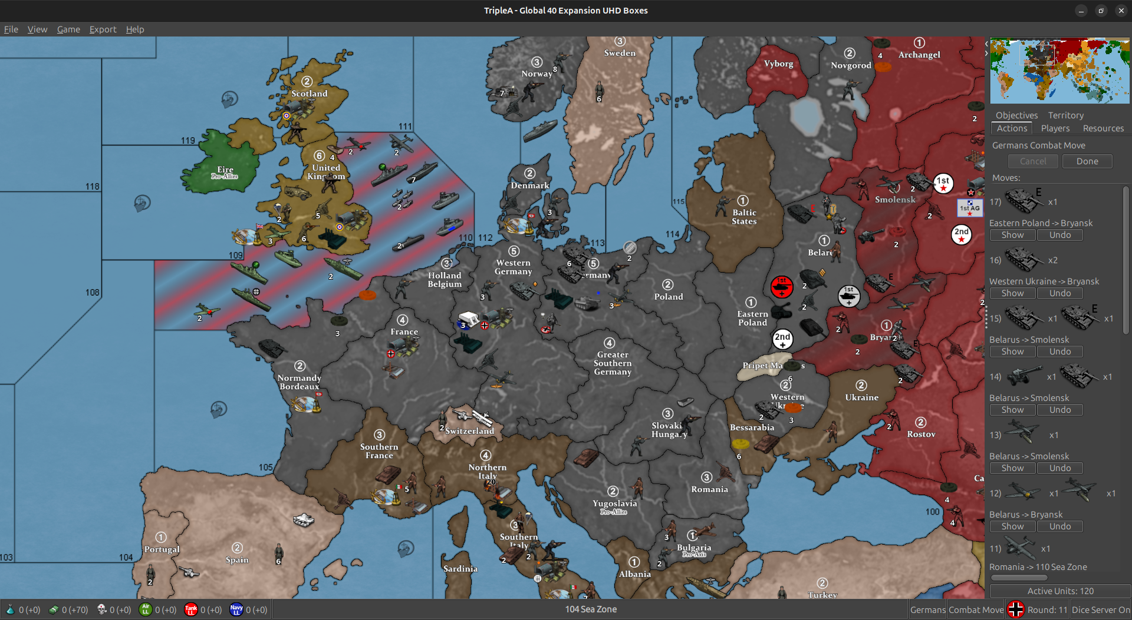The height and width of the screenshot is (620, 1132).
Task: Click the skull icon in the status bar
Action: click(x=100, y=610)
